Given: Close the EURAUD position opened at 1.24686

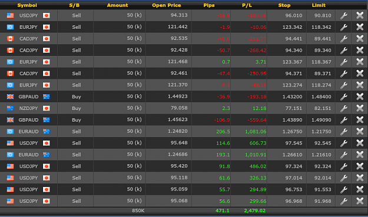Looking at the screenshot, I should [360, 155].
